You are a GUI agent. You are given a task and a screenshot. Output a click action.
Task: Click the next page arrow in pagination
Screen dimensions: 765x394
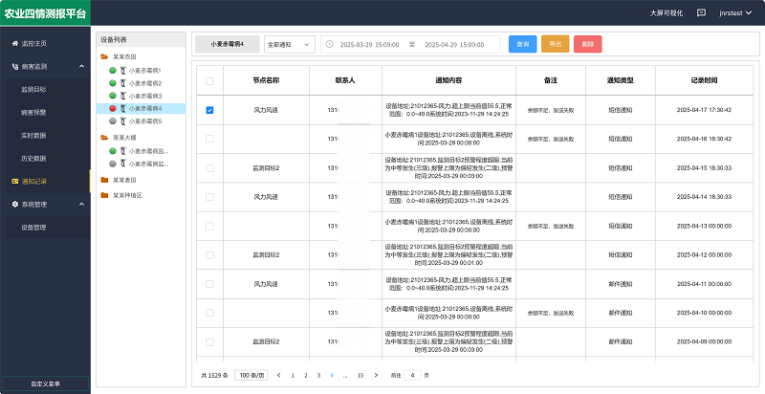[374, 375]
